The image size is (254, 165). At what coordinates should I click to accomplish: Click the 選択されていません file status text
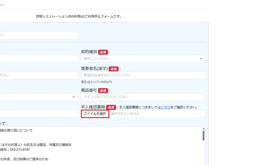(125, 114)
